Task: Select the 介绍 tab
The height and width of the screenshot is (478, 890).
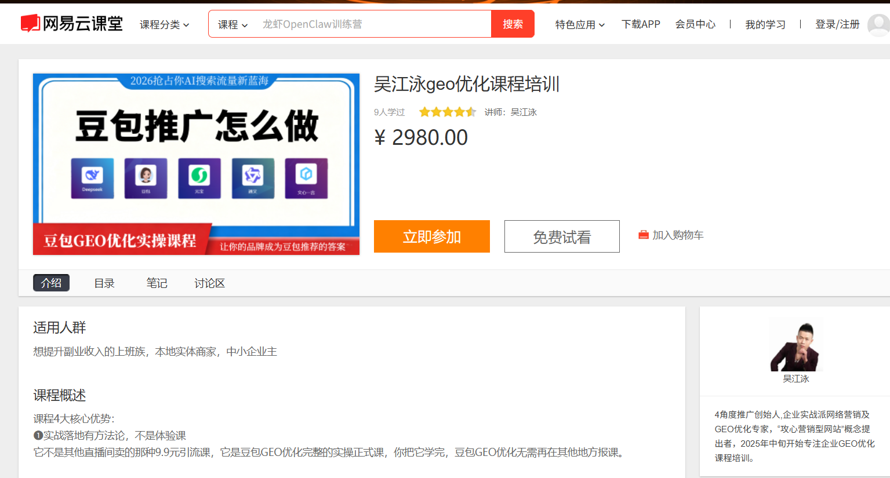Action: [51, 283]
